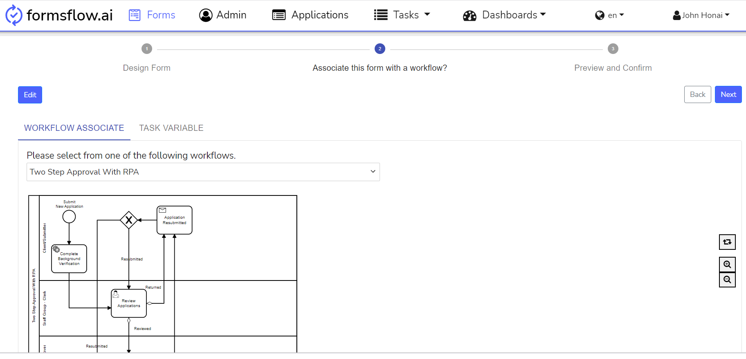Click the Next button
746x359 pixels.
[x=728, y=94]
